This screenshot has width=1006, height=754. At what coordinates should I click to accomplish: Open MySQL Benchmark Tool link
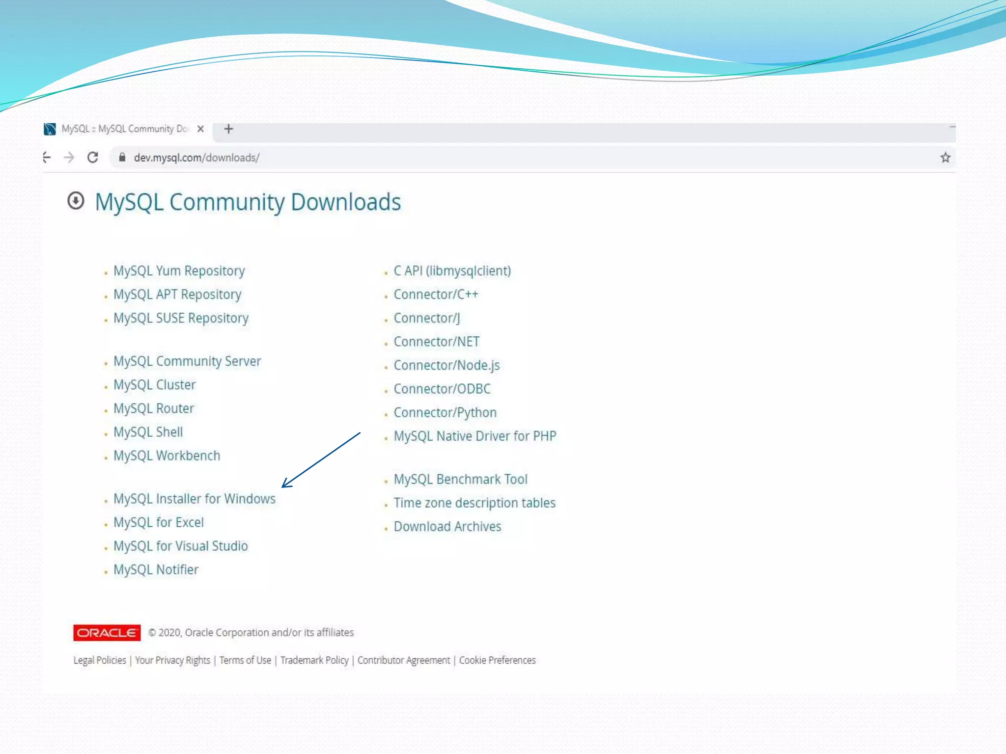click(x=461, y=479)
